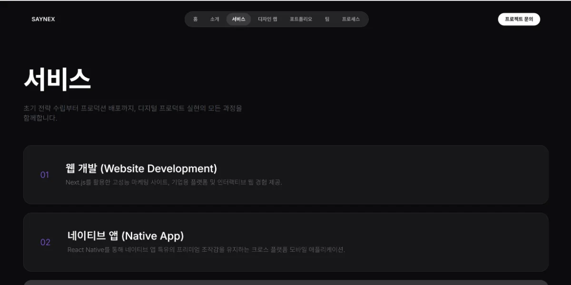Open the 소개 nav item
The height and width of the screenshot is (285, 571).
[215, 19]
